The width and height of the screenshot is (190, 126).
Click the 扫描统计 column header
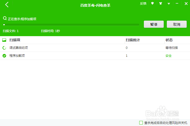[x=133, y=40]
